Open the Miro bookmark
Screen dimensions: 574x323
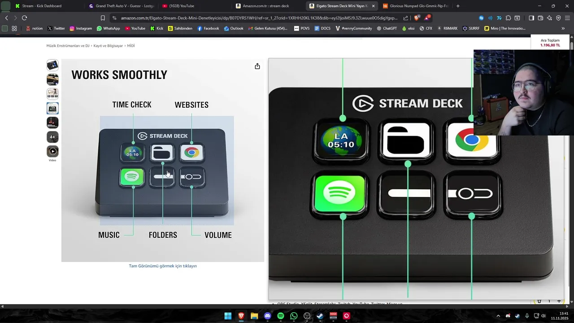(504, 28)
